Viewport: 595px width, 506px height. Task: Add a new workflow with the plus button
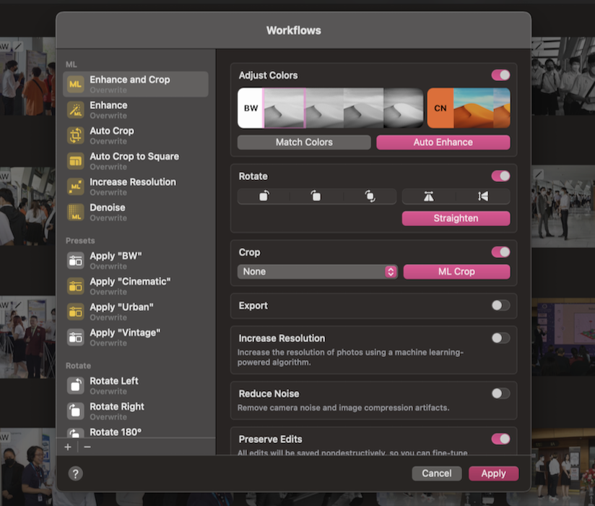coord(68,447)
